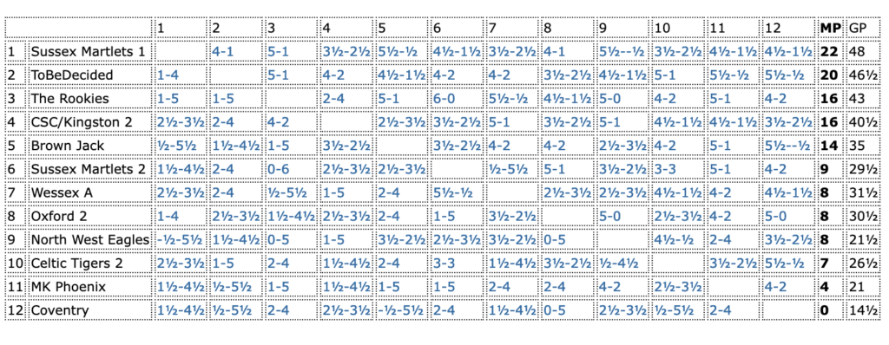This screenshot has width=889, height=345.
Task: Click CSC/Kingston 2's 4-2 result versus The Rookies
Action: (x=279, y=122)
